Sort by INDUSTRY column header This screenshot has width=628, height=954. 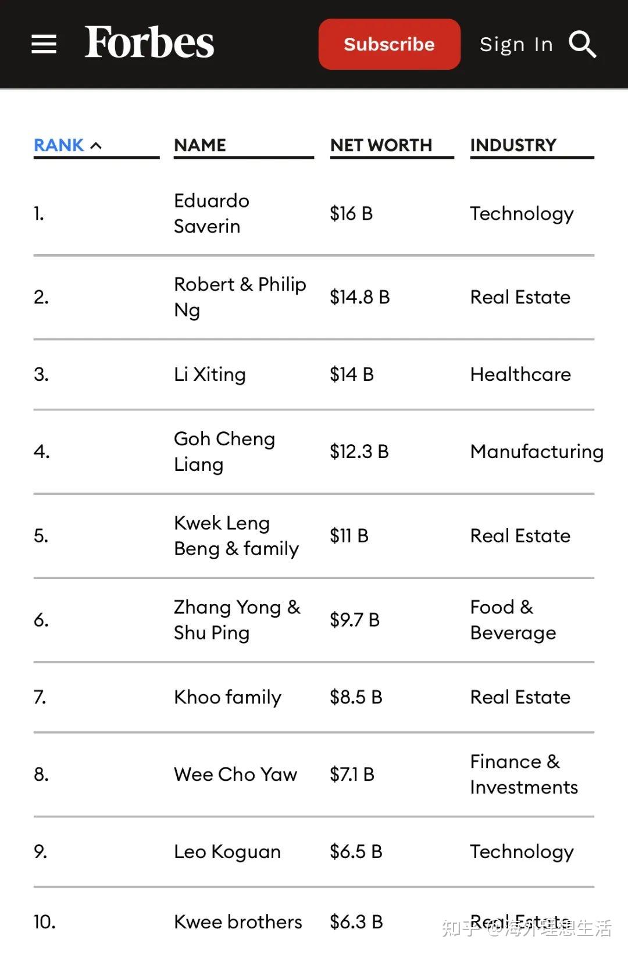(x=513, y=145)
